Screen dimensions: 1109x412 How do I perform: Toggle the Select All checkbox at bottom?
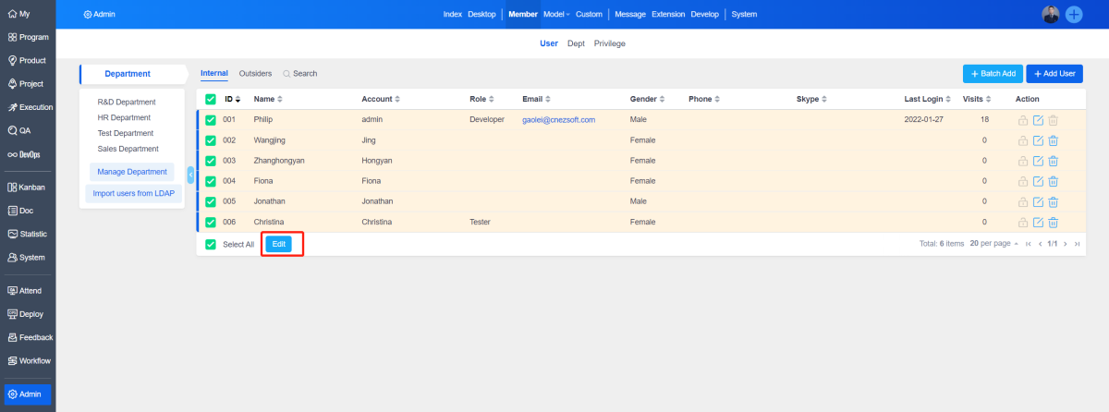(x=211, y=245)
